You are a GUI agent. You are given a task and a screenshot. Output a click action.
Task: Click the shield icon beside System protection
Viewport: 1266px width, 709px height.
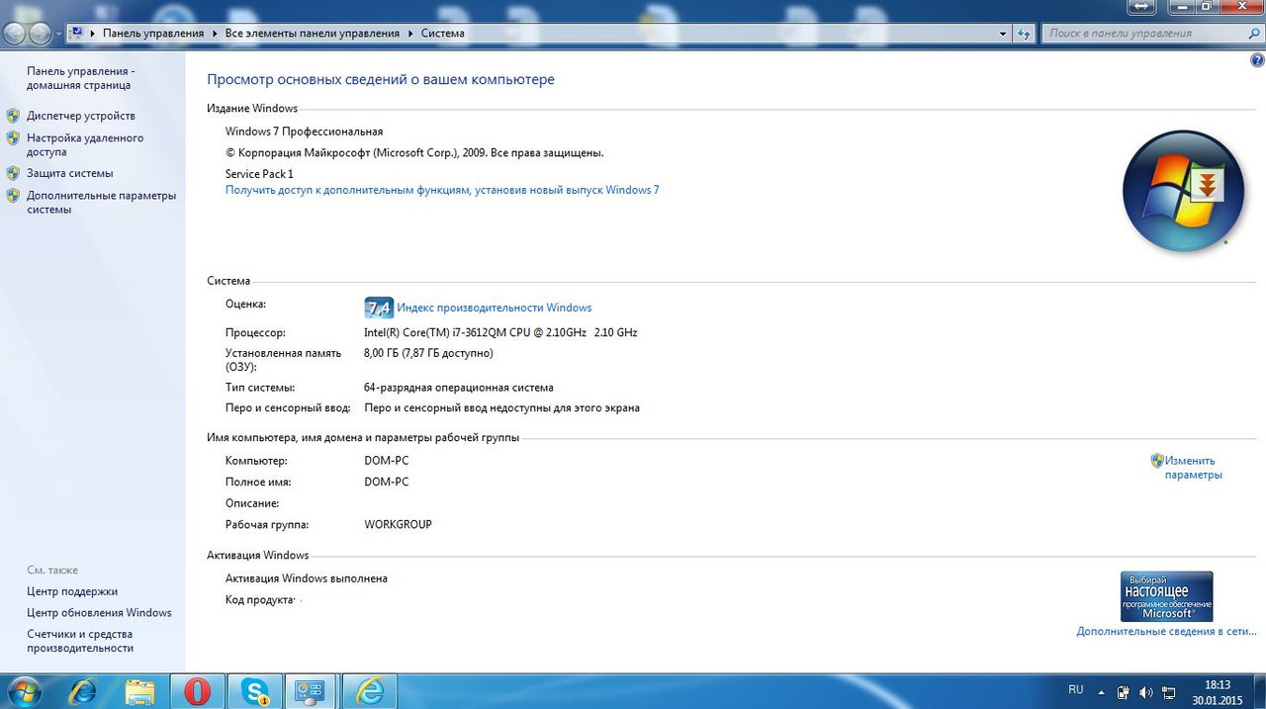13,173
